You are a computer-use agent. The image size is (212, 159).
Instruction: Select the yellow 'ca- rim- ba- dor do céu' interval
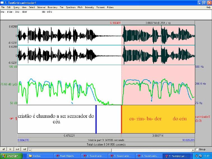point(158,119)
